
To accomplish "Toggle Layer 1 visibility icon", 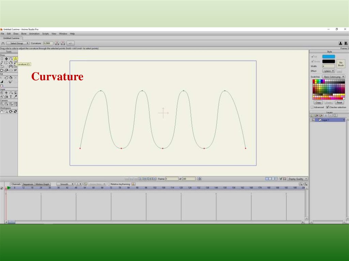I will 314,120.
